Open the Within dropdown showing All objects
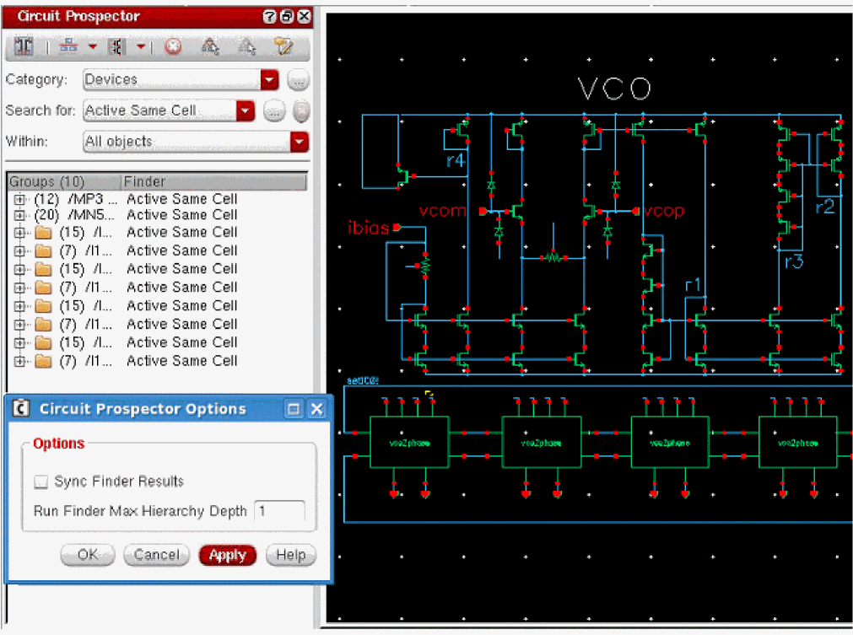Screen dimensions: 853x635 [x=299, y=142]
